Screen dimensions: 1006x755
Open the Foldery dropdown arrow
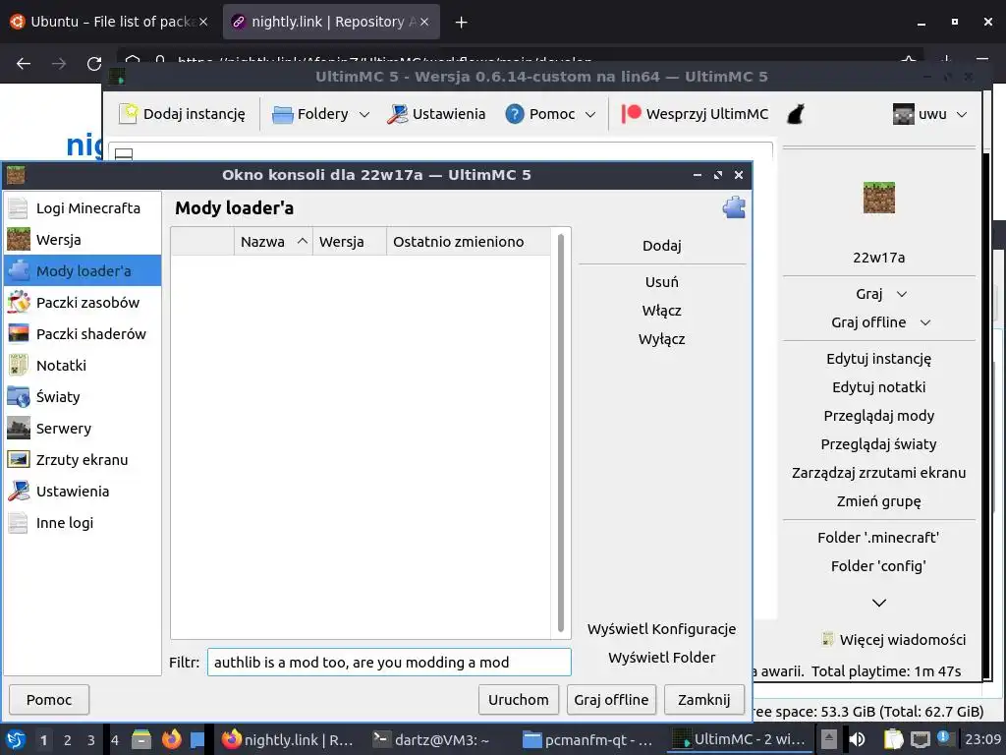pyautogui.click(x=364, y=114)
